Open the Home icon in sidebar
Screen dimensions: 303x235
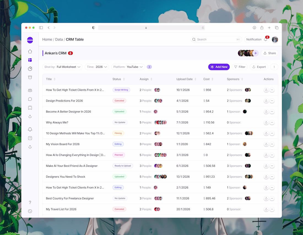click(x=30, y=51)
